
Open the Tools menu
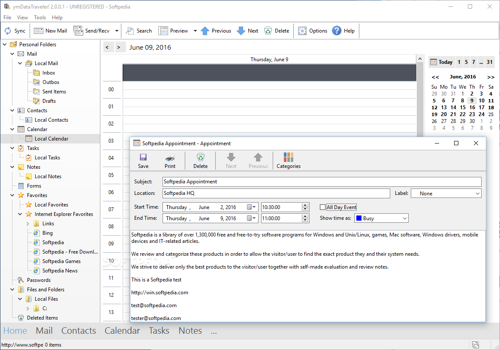tap(40, 18)
